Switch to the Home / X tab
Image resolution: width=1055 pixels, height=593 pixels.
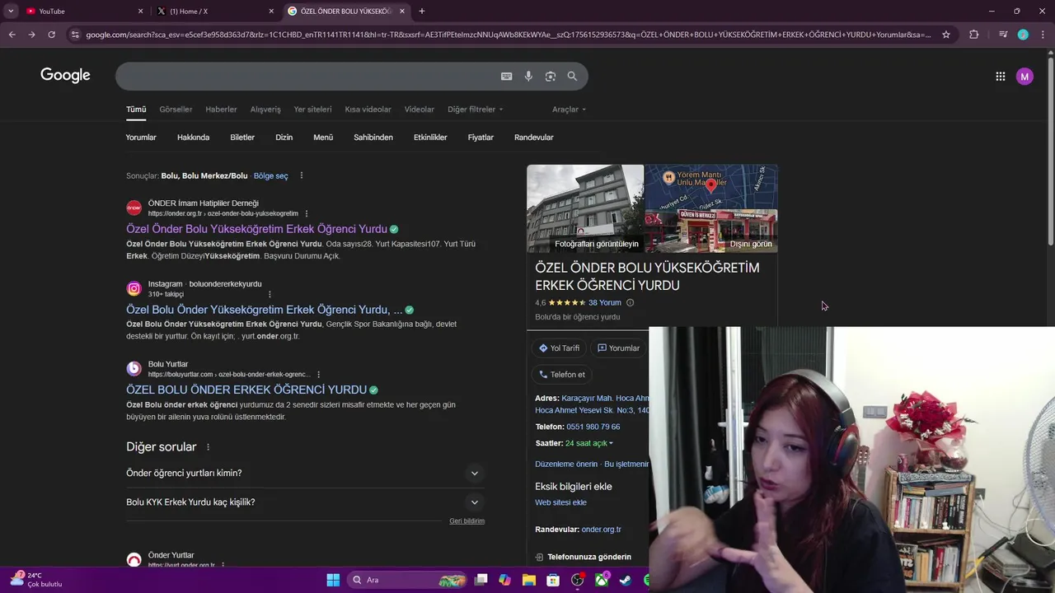point(216,11)
